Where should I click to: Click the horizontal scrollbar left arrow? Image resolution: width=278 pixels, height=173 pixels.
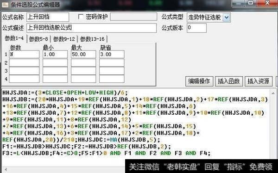(x=6, y=169)
